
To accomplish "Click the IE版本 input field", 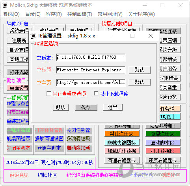I will [91, 58].
